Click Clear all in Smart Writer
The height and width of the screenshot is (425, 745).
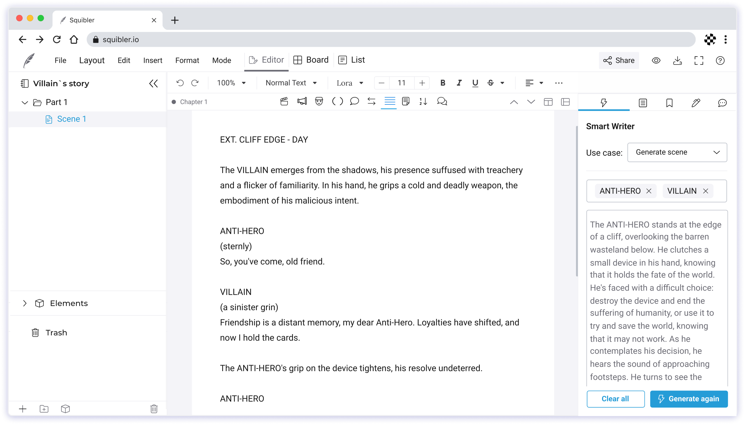point(615,398)
